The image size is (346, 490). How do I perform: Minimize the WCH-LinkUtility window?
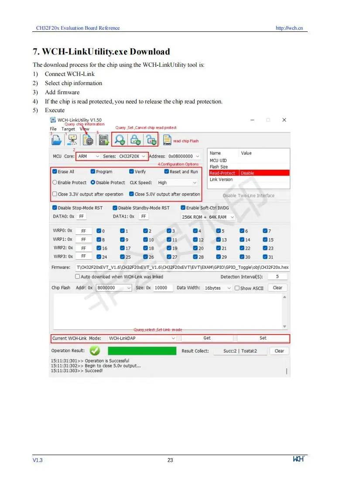point(252,120)
